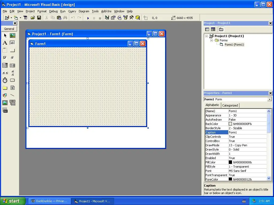Click the Break pause toolbar button
The image size is (274, 205).
94,18
